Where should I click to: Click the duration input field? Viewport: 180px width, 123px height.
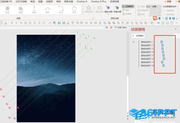[x=155, y=10]
